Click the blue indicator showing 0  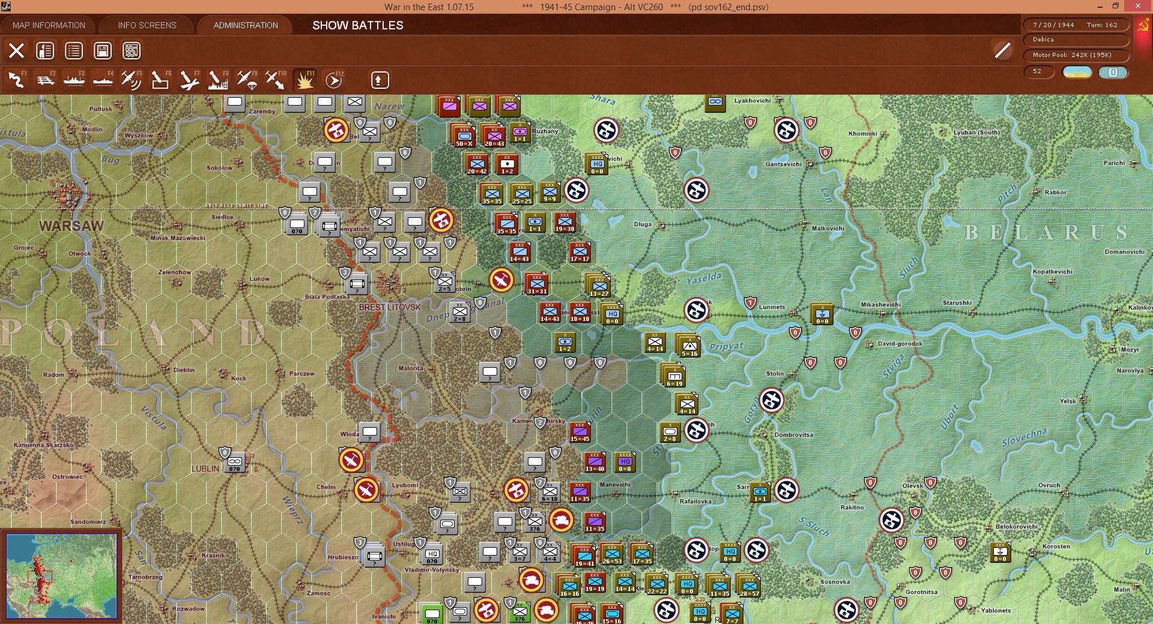click(1113, 72)
